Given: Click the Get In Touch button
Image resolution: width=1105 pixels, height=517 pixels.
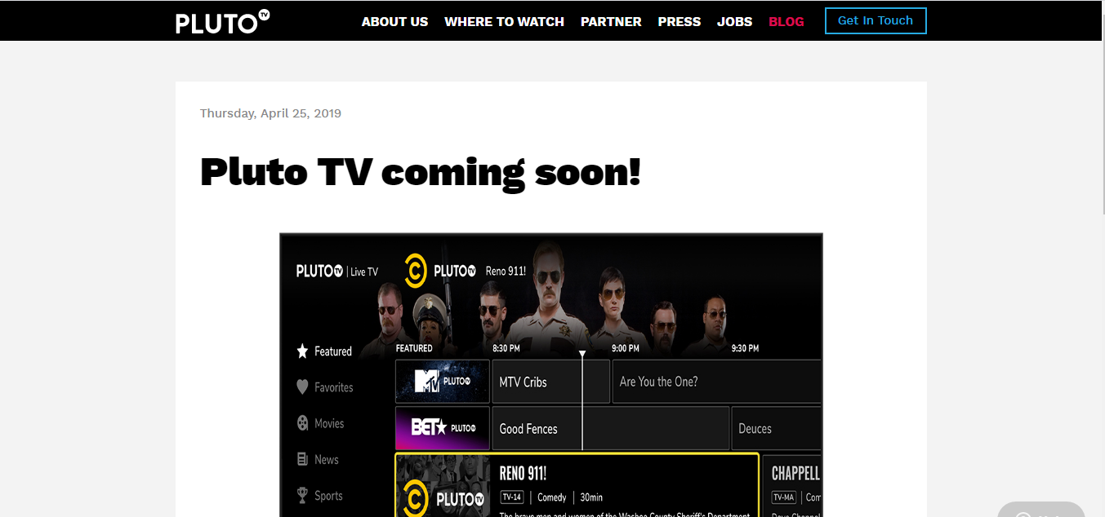Looking at the screenshot, I should click(876, 20).
